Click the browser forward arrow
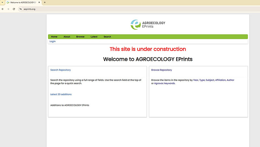The height and width of the screenshot is (147, 260). pos(8,9)
